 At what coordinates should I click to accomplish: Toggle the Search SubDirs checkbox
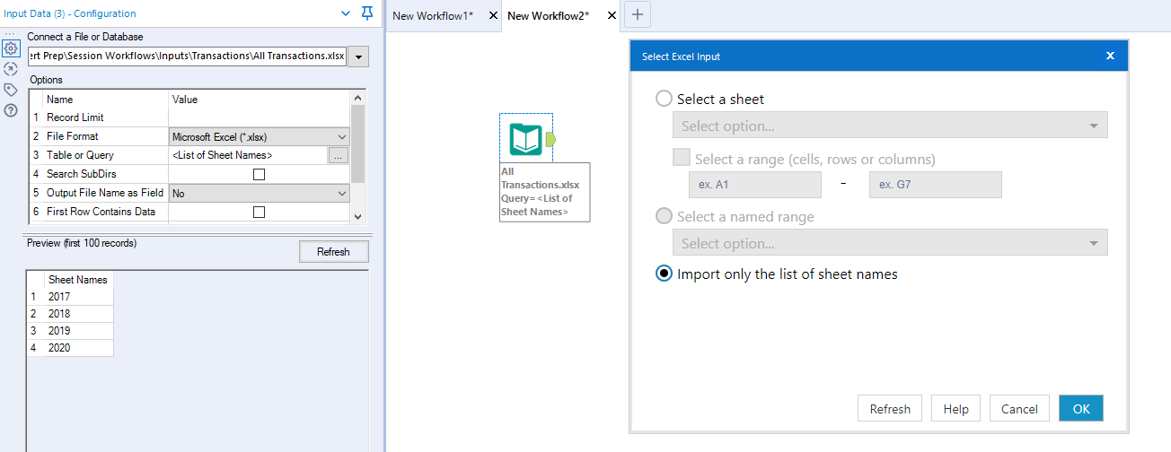click(259, 174)
